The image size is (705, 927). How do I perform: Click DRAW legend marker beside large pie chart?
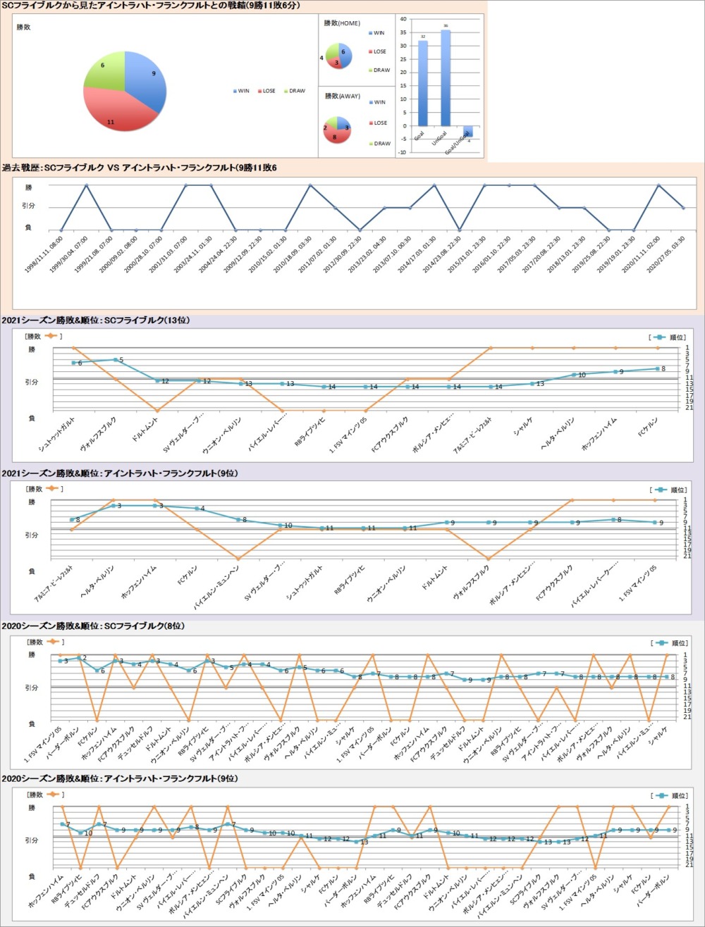(x=286, y=91)
